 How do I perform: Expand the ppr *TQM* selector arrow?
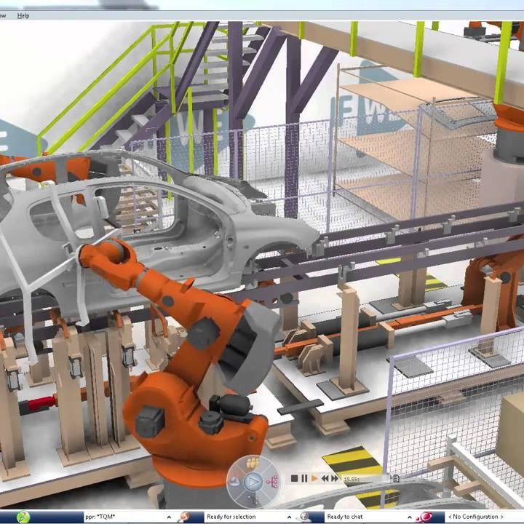[x=169, y=517]
